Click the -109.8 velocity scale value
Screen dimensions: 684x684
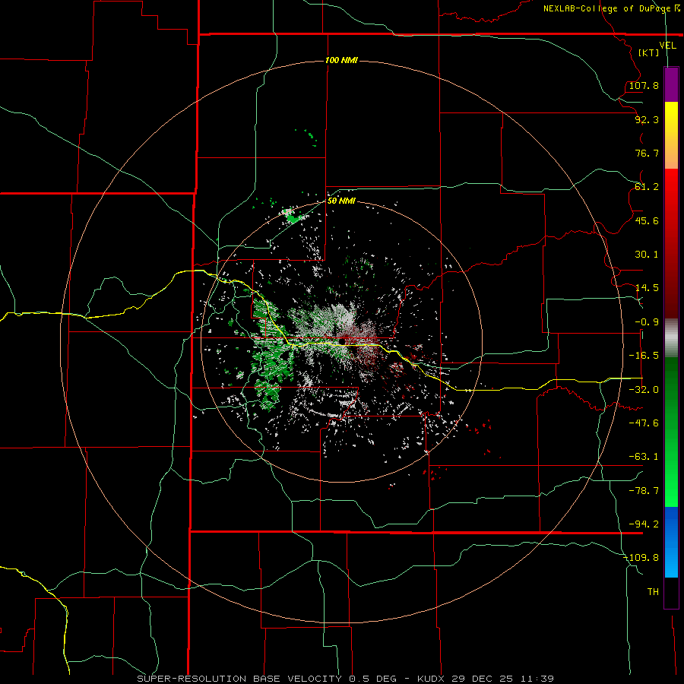point(641,558)
